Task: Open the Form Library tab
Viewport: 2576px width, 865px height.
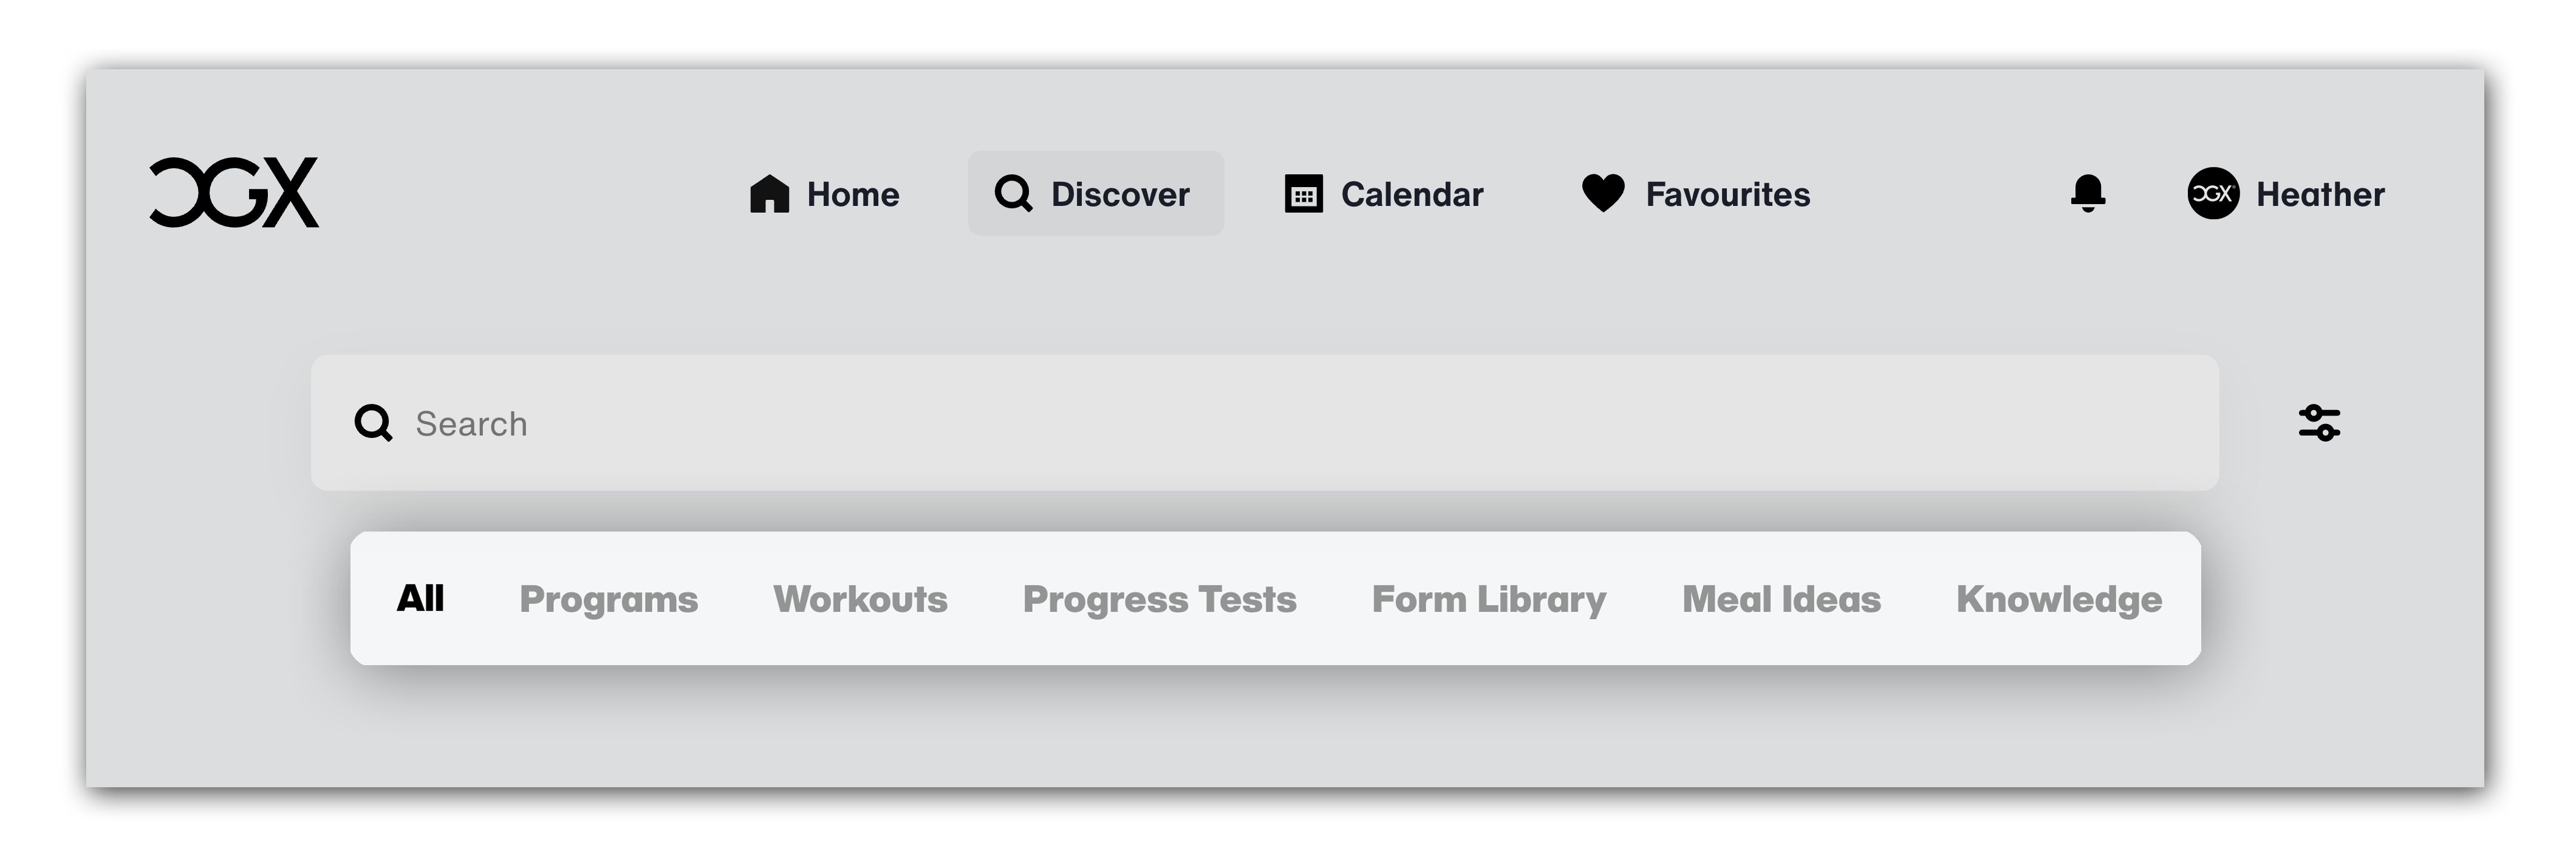Action: [1489, 599]
